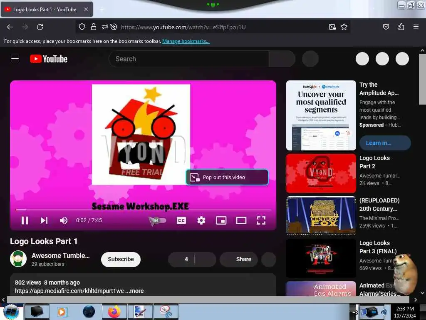Like the video with 4 likes

pos(181,259)
